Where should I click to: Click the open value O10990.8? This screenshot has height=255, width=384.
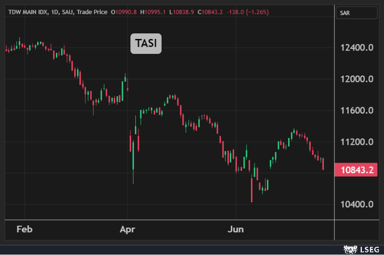tap(123, 12)
